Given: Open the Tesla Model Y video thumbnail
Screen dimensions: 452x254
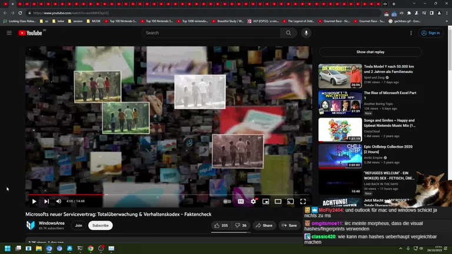Looking at the screenshot, I should pyautogui.click(x=340, y=76).
